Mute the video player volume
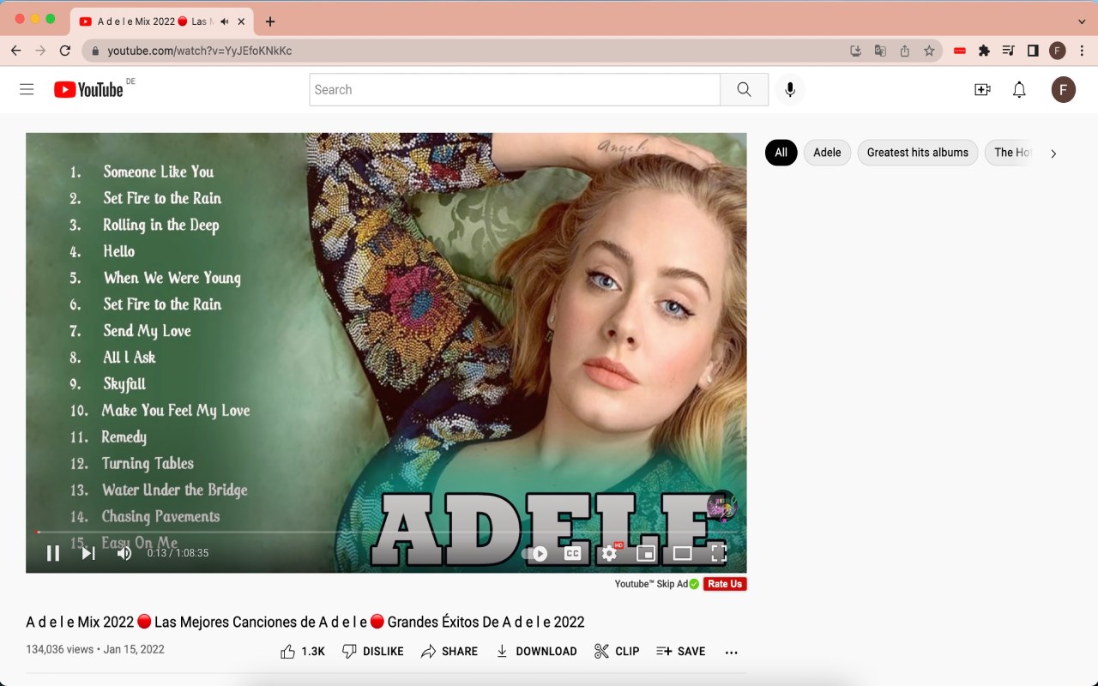This screenshot has height=686, width=1098. pos(124,553)
